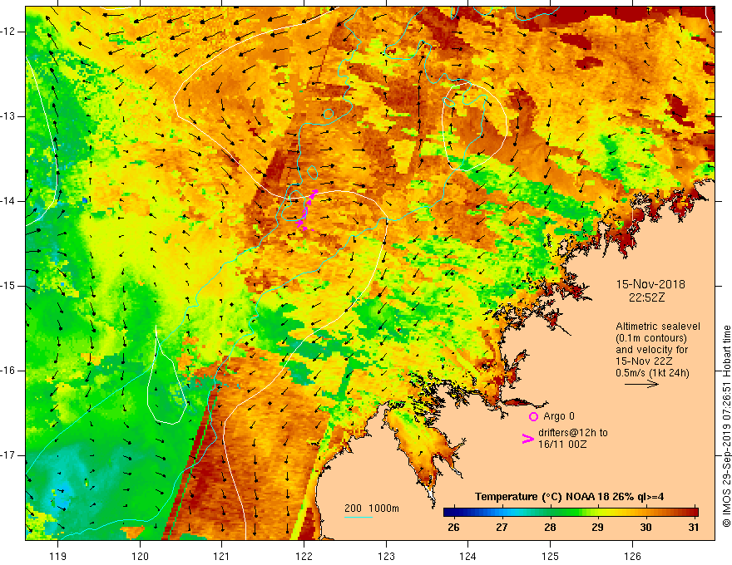Click the '0.5m/s (1kt 24h)' scale text
The image size is (732, 565).
[652, 372]
